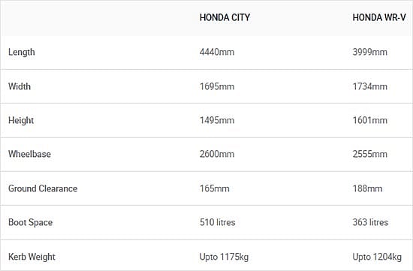Click the 4440mm length value
Screen dimensions: 413x271
pos(217,52)
